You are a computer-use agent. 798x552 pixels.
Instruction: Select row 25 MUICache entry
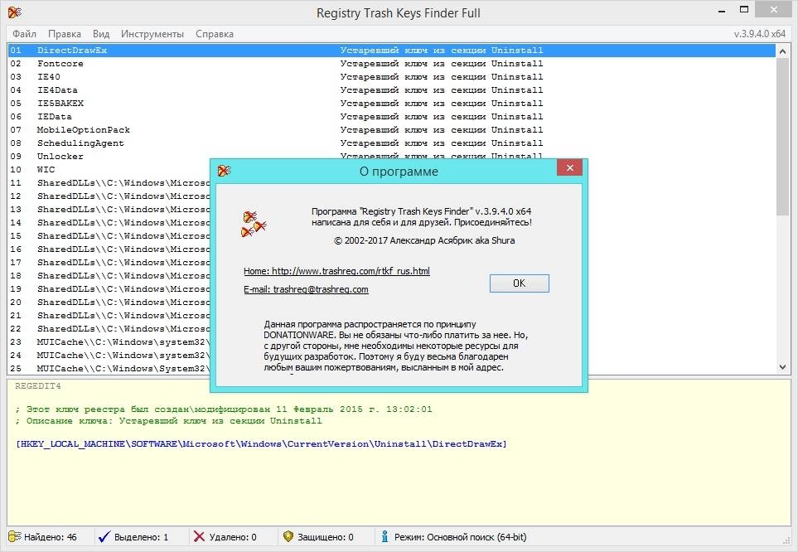coord(109,368)
